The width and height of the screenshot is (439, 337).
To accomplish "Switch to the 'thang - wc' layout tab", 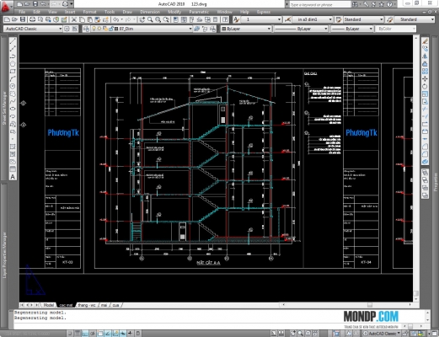I will pos(87,305).
